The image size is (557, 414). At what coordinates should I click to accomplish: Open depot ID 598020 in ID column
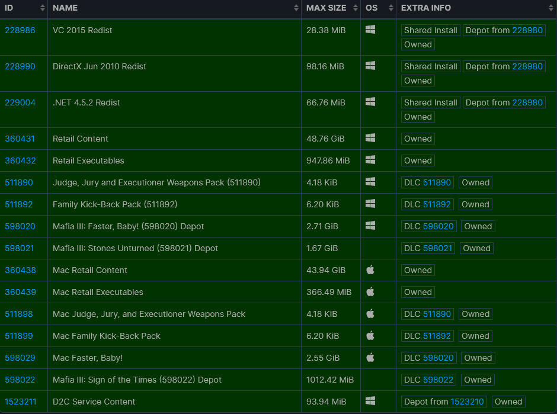coord(20,226)
